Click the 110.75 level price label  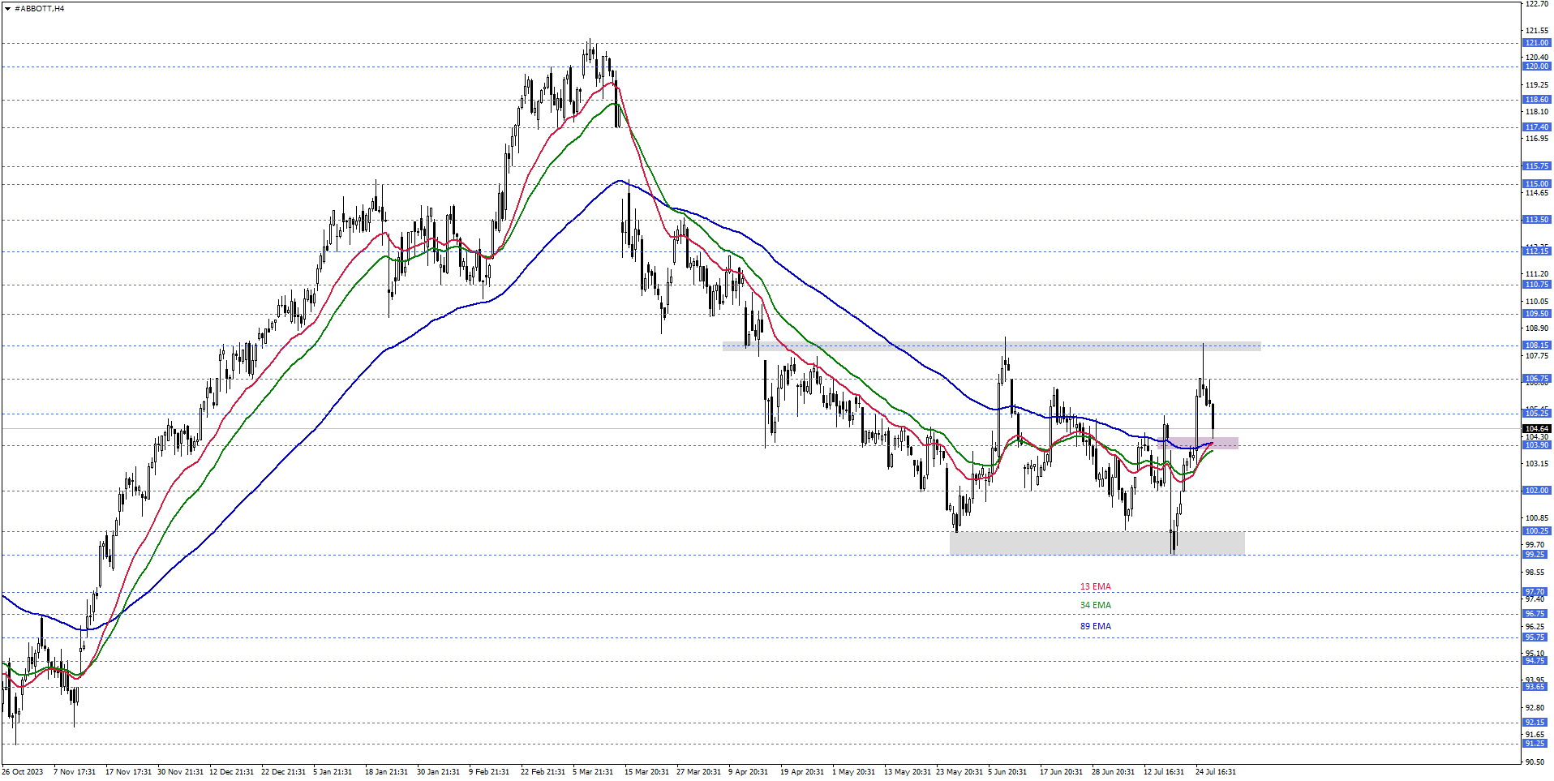point(1536,285)
